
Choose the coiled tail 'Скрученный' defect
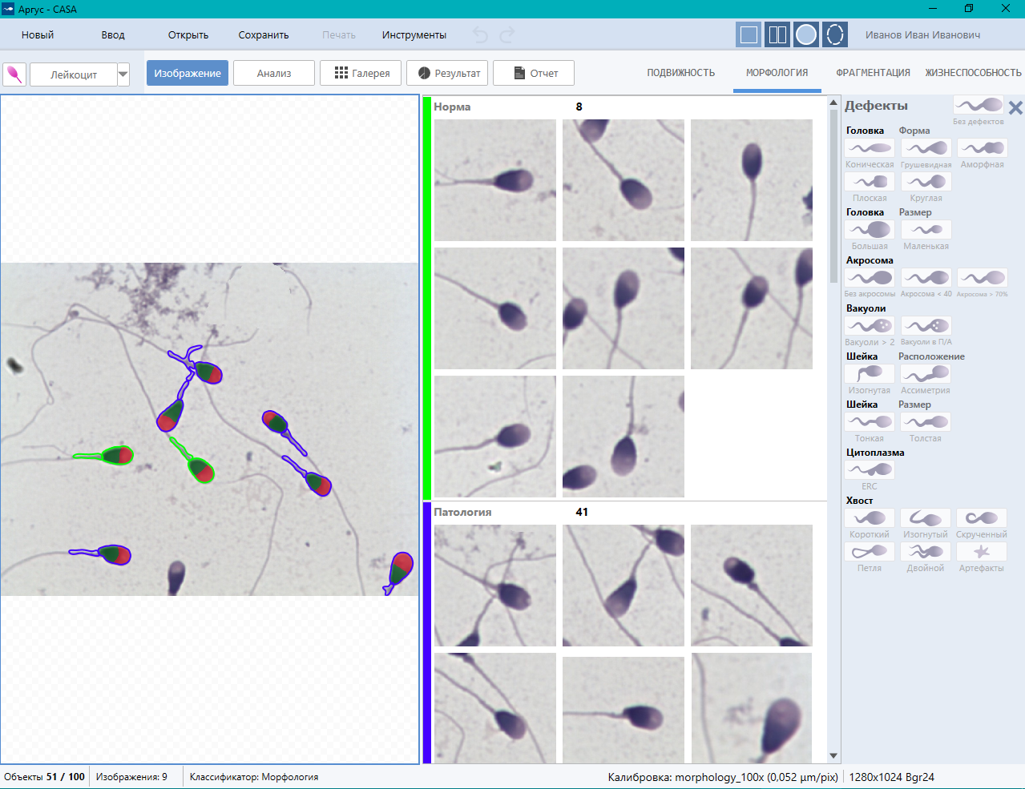tap(982, 518)
